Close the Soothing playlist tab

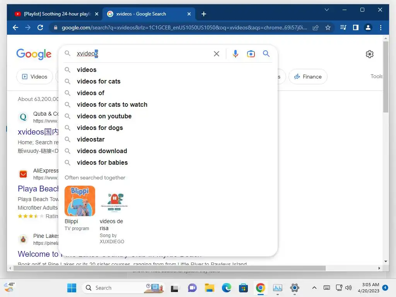pyautogui.click(x=96, y=14)
